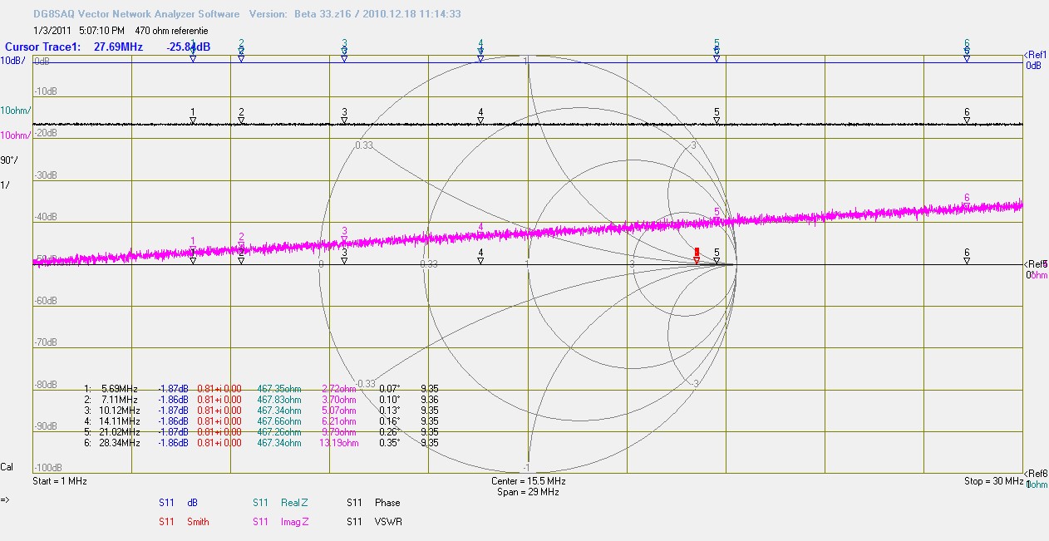The image size is (1049, 541).
Task: Click the 1/ VSWR scale label
Action: [5, 185]
